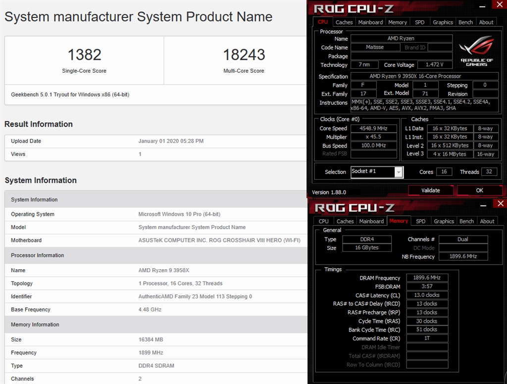
Task: Open Bench tab in top CPU-Z window
Action: coord(465,22)
